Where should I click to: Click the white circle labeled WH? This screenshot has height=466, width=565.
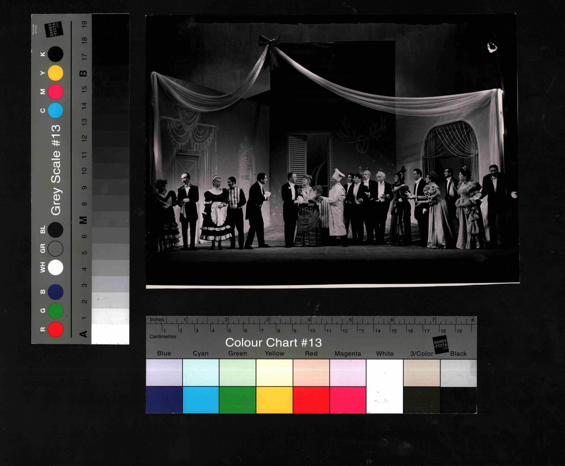click(x=56, y=268)
